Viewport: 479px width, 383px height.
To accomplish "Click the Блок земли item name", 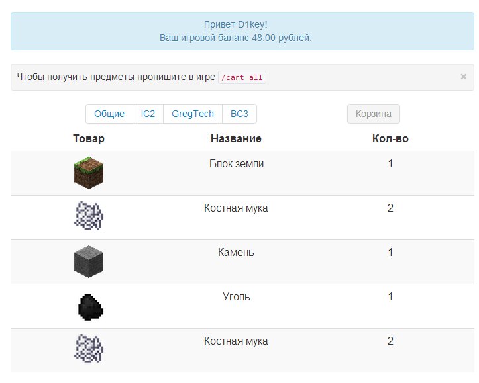I will click(237, 164).
